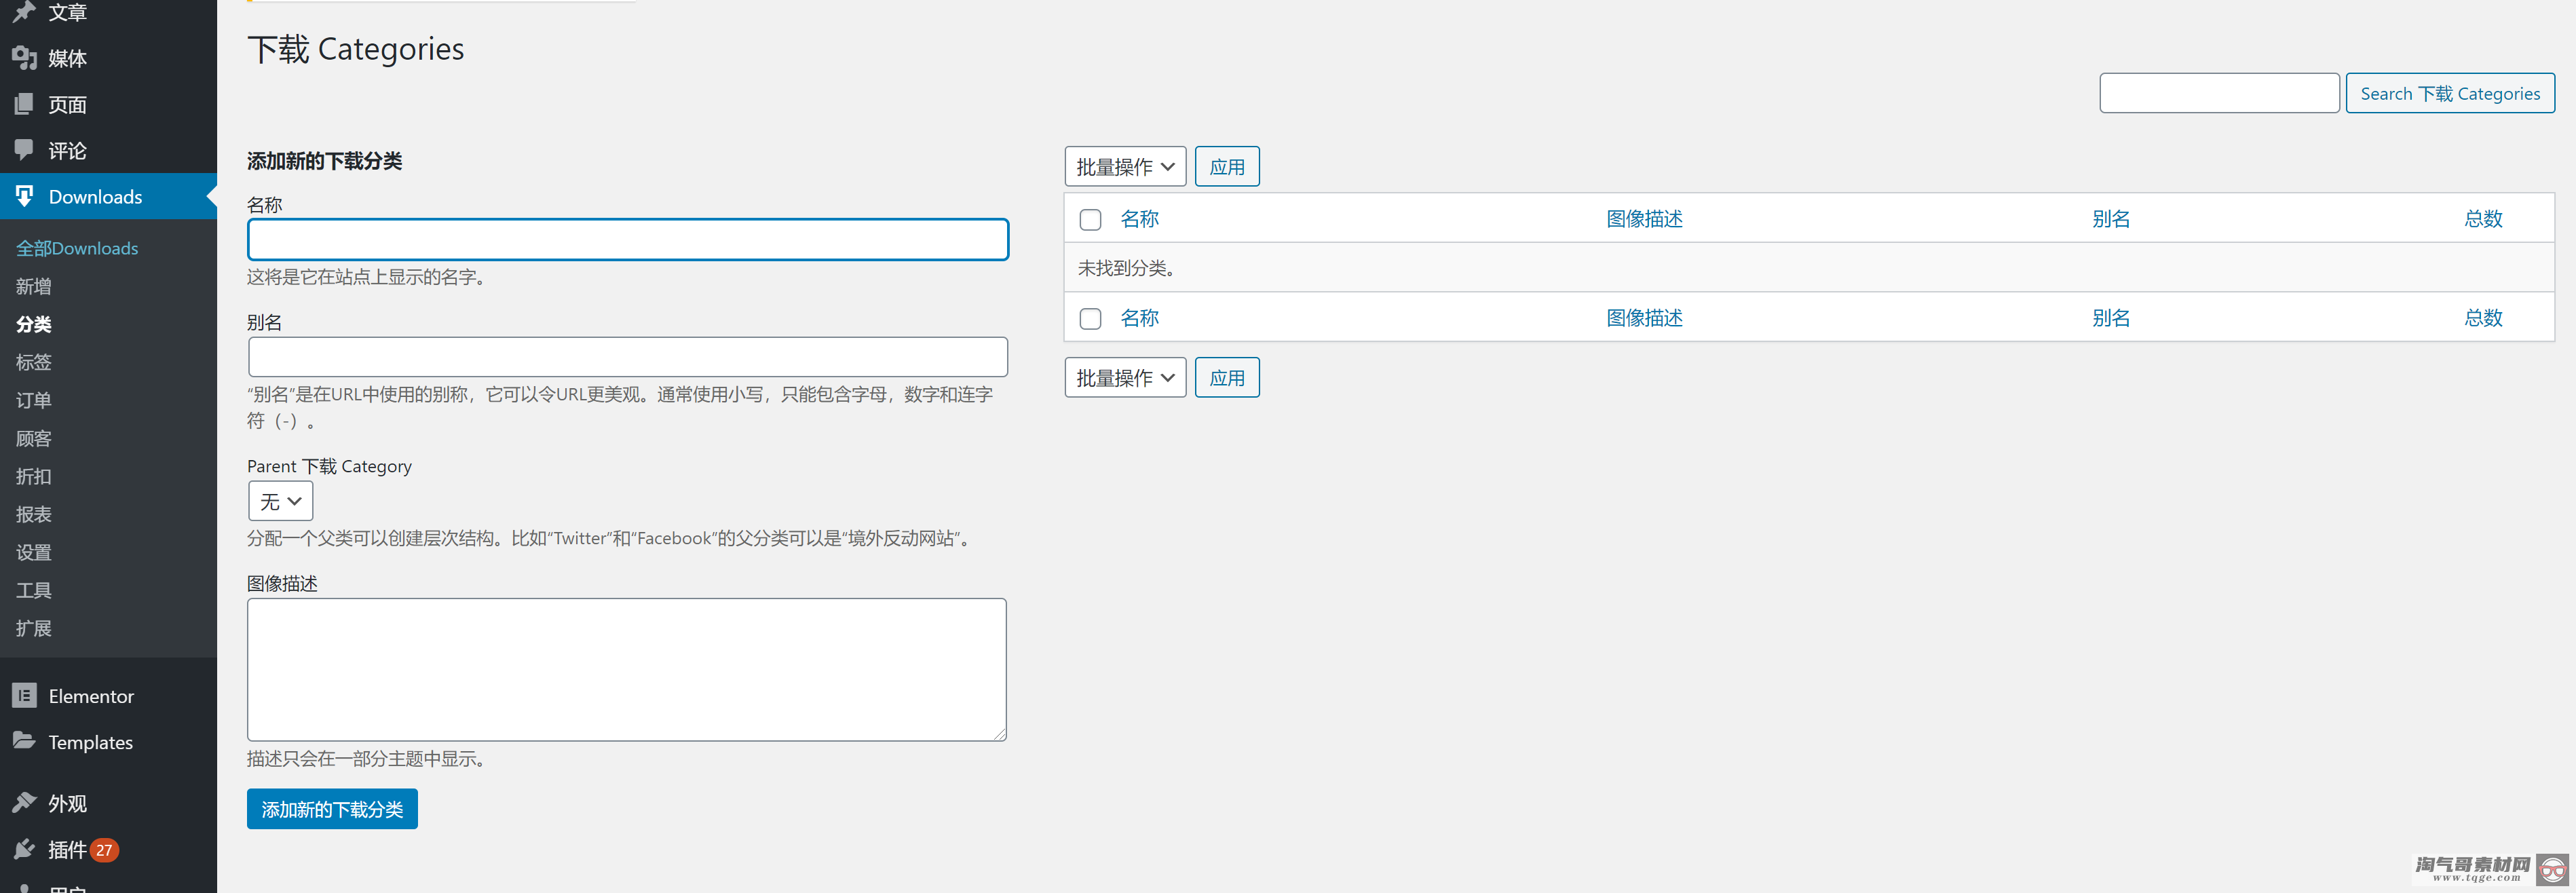Open 工具 tools submenu
The image size is (2576, 893).
(x=34, y=590)
